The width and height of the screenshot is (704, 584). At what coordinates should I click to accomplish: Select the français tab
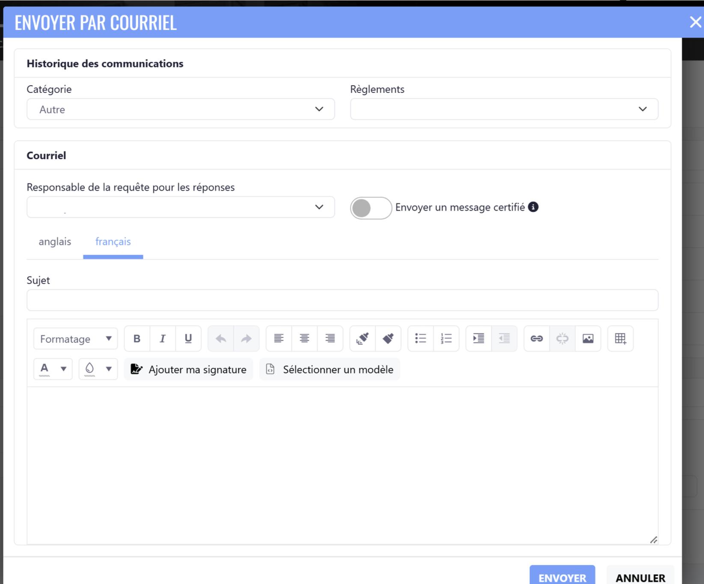[113, 242]
